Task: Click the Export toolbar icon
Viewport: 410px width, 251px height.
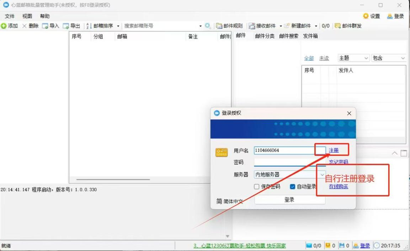Action: click(66, 26)
